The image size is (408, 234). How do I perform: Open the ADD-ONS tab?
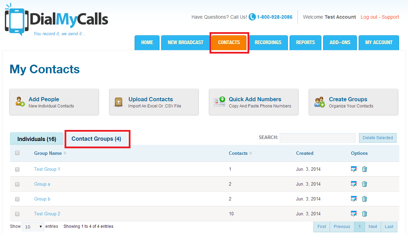click(x=340, y=43)
